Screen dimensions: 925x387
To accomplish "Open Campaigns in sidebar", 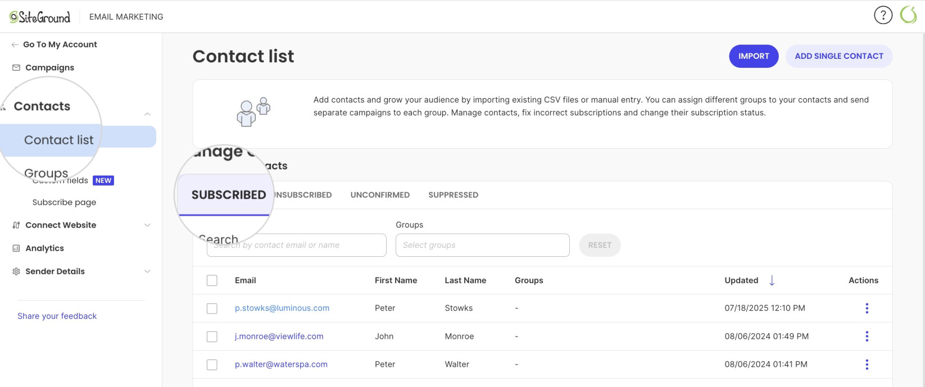I will coord(49,67).
